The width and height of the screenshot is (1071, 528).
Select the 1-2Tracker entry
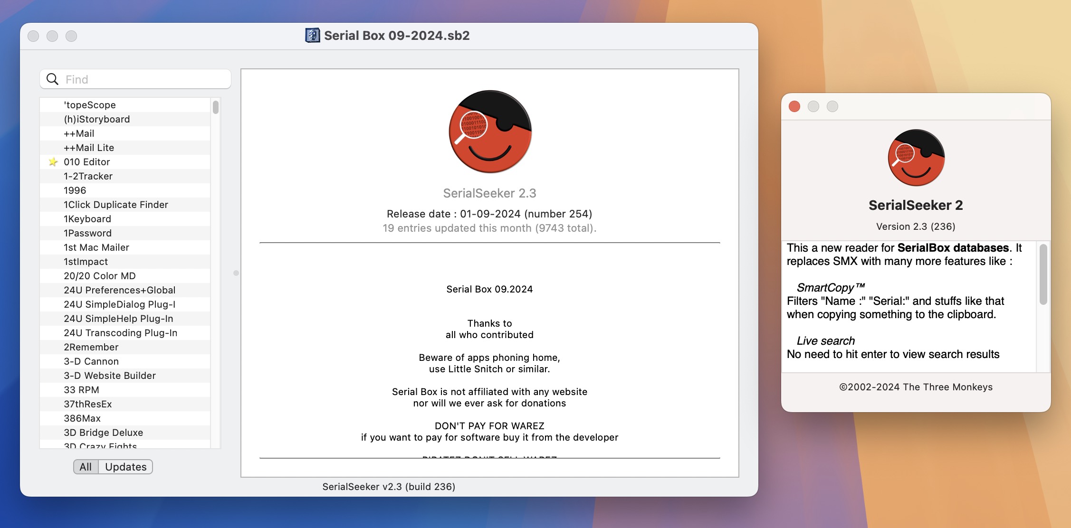(x=125, y=176)
